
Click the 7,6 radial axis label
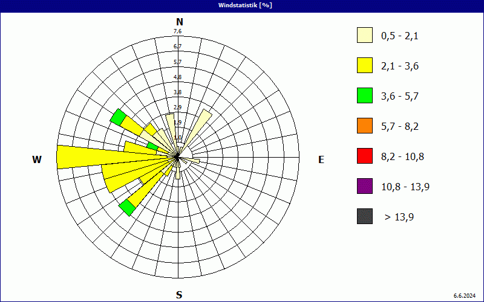coord(177,31)
